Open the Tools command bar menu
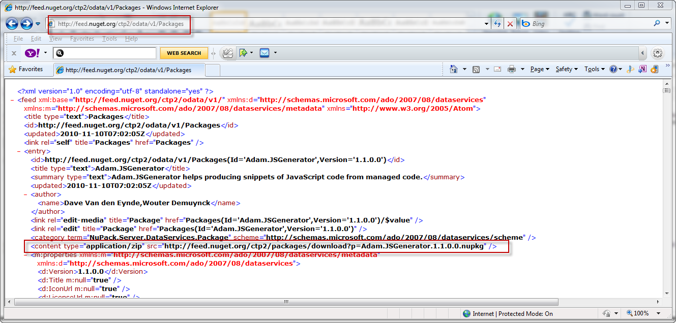The width and height of the screenshot is (676, 323). point(594,69)
